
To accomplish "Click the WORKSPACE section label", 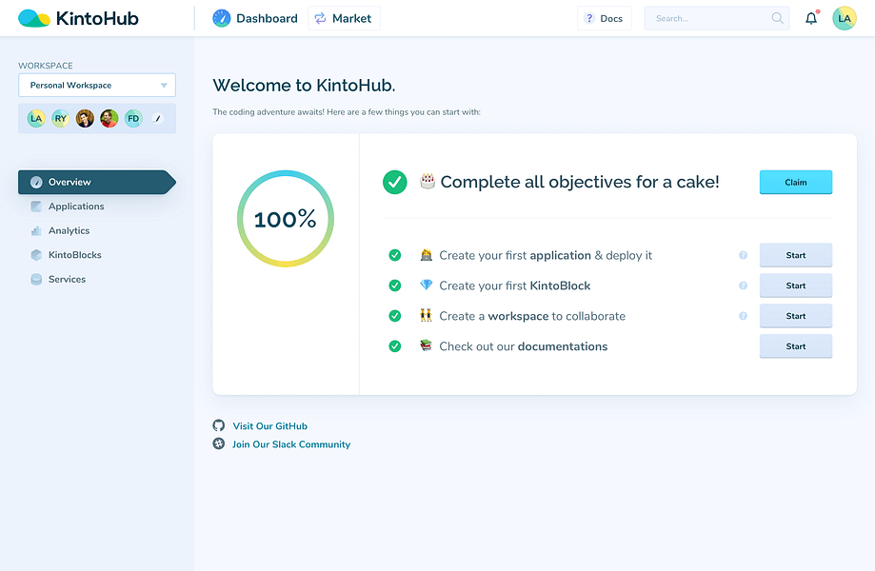I will [46, 66].
